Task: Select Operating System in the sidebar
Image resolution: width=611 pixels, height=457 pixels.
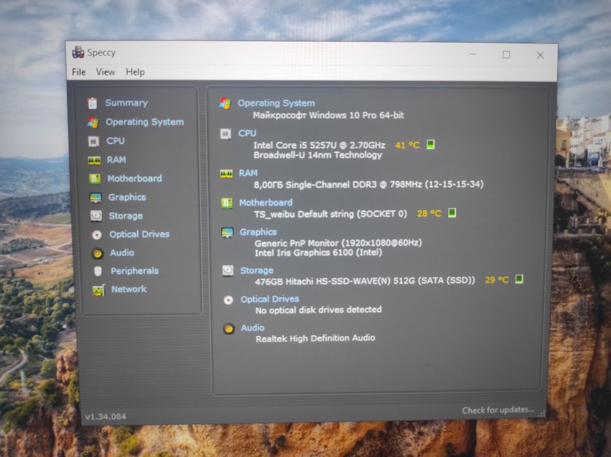Action: click(x=145, y=122)
